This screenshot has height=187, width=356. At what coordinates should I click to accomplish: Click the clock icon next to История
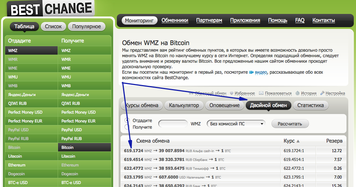298,93
